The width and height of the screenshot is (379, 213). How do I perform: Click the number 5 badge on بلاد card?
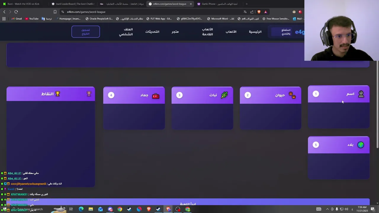[x=316, y=145]
